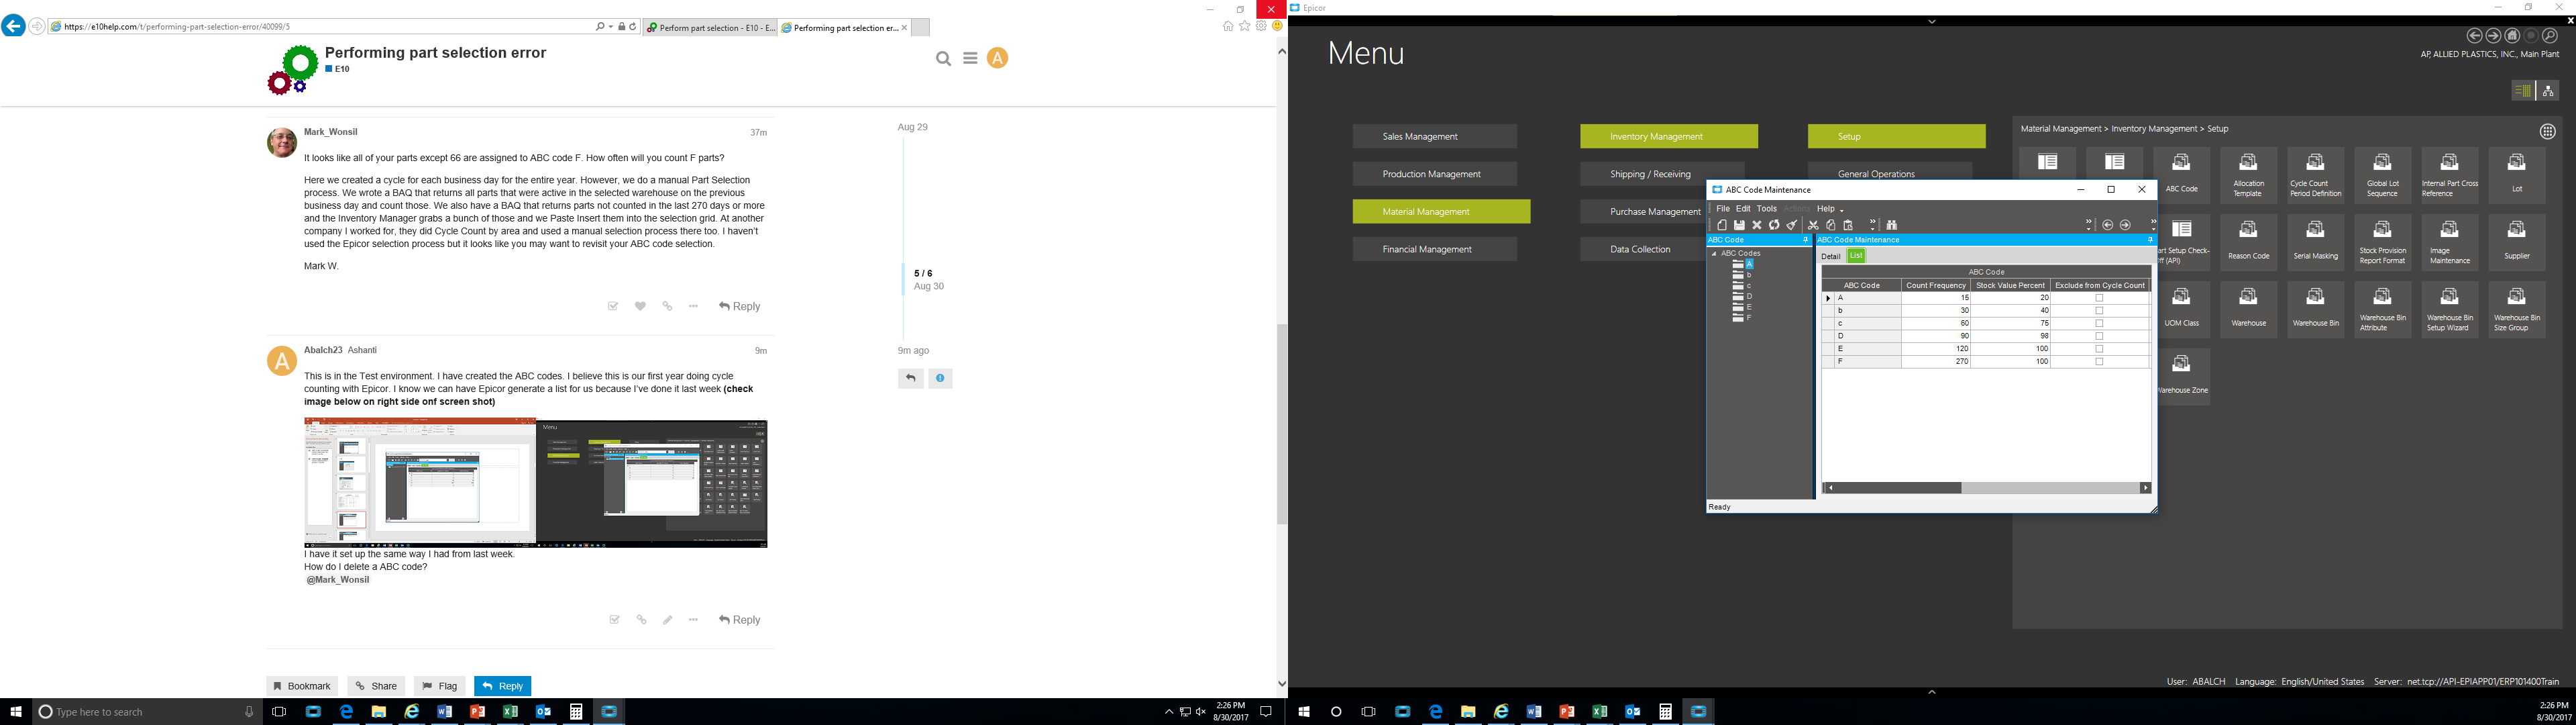The width and height of the screenshot is (2576, 725).
Task: Show more actions ellipsis on Mark_Wonsil's post
Action: pos(693,306)
